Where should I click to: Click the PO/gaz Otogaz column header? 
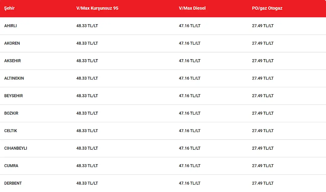click(267, 8)
